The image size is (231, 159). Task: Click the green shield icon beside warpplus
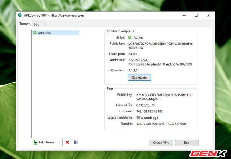35,32
